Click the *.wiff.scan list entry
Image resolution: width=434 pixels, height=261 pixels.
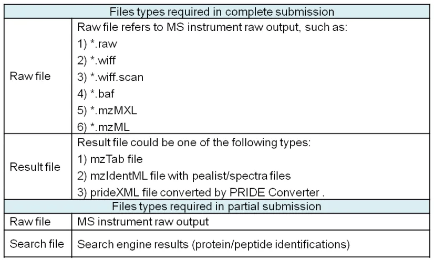coord(110,77)
